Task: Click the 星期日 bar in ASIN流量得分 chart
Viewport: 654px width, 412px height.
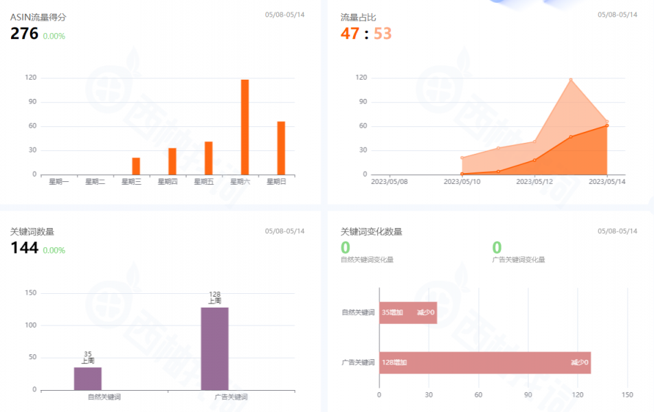Action: 281,148
